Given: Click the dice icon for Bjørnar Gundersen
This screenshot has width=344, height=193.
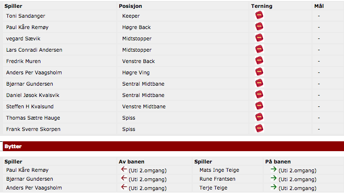Looking at the screenshot, I should 259,83.
